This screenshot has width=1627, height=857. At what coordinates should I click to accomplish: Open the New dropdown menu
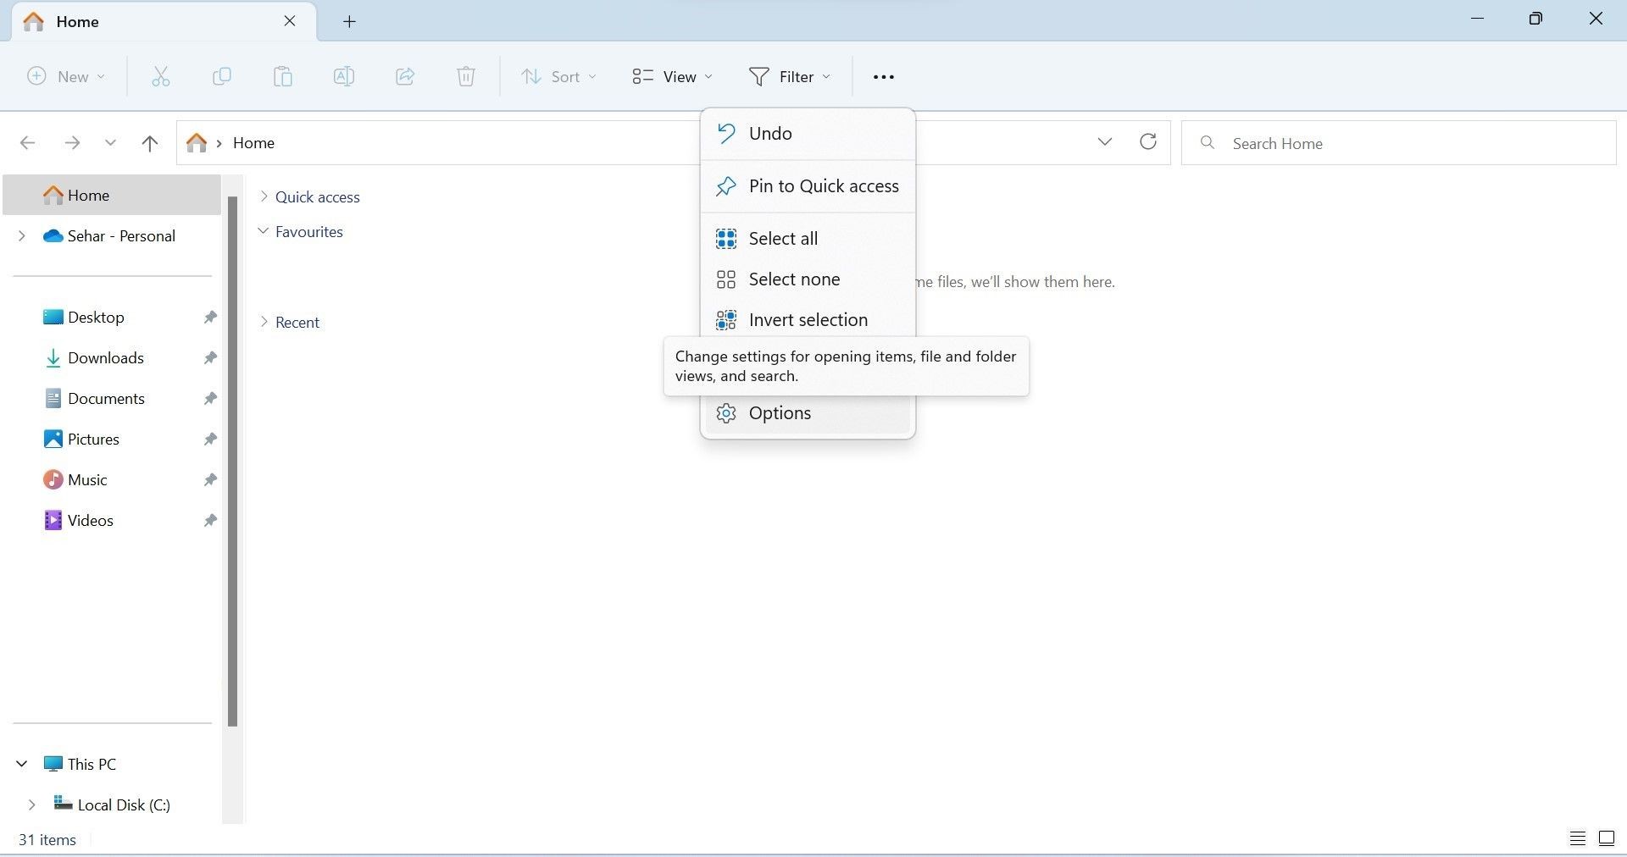coord(65,76)
